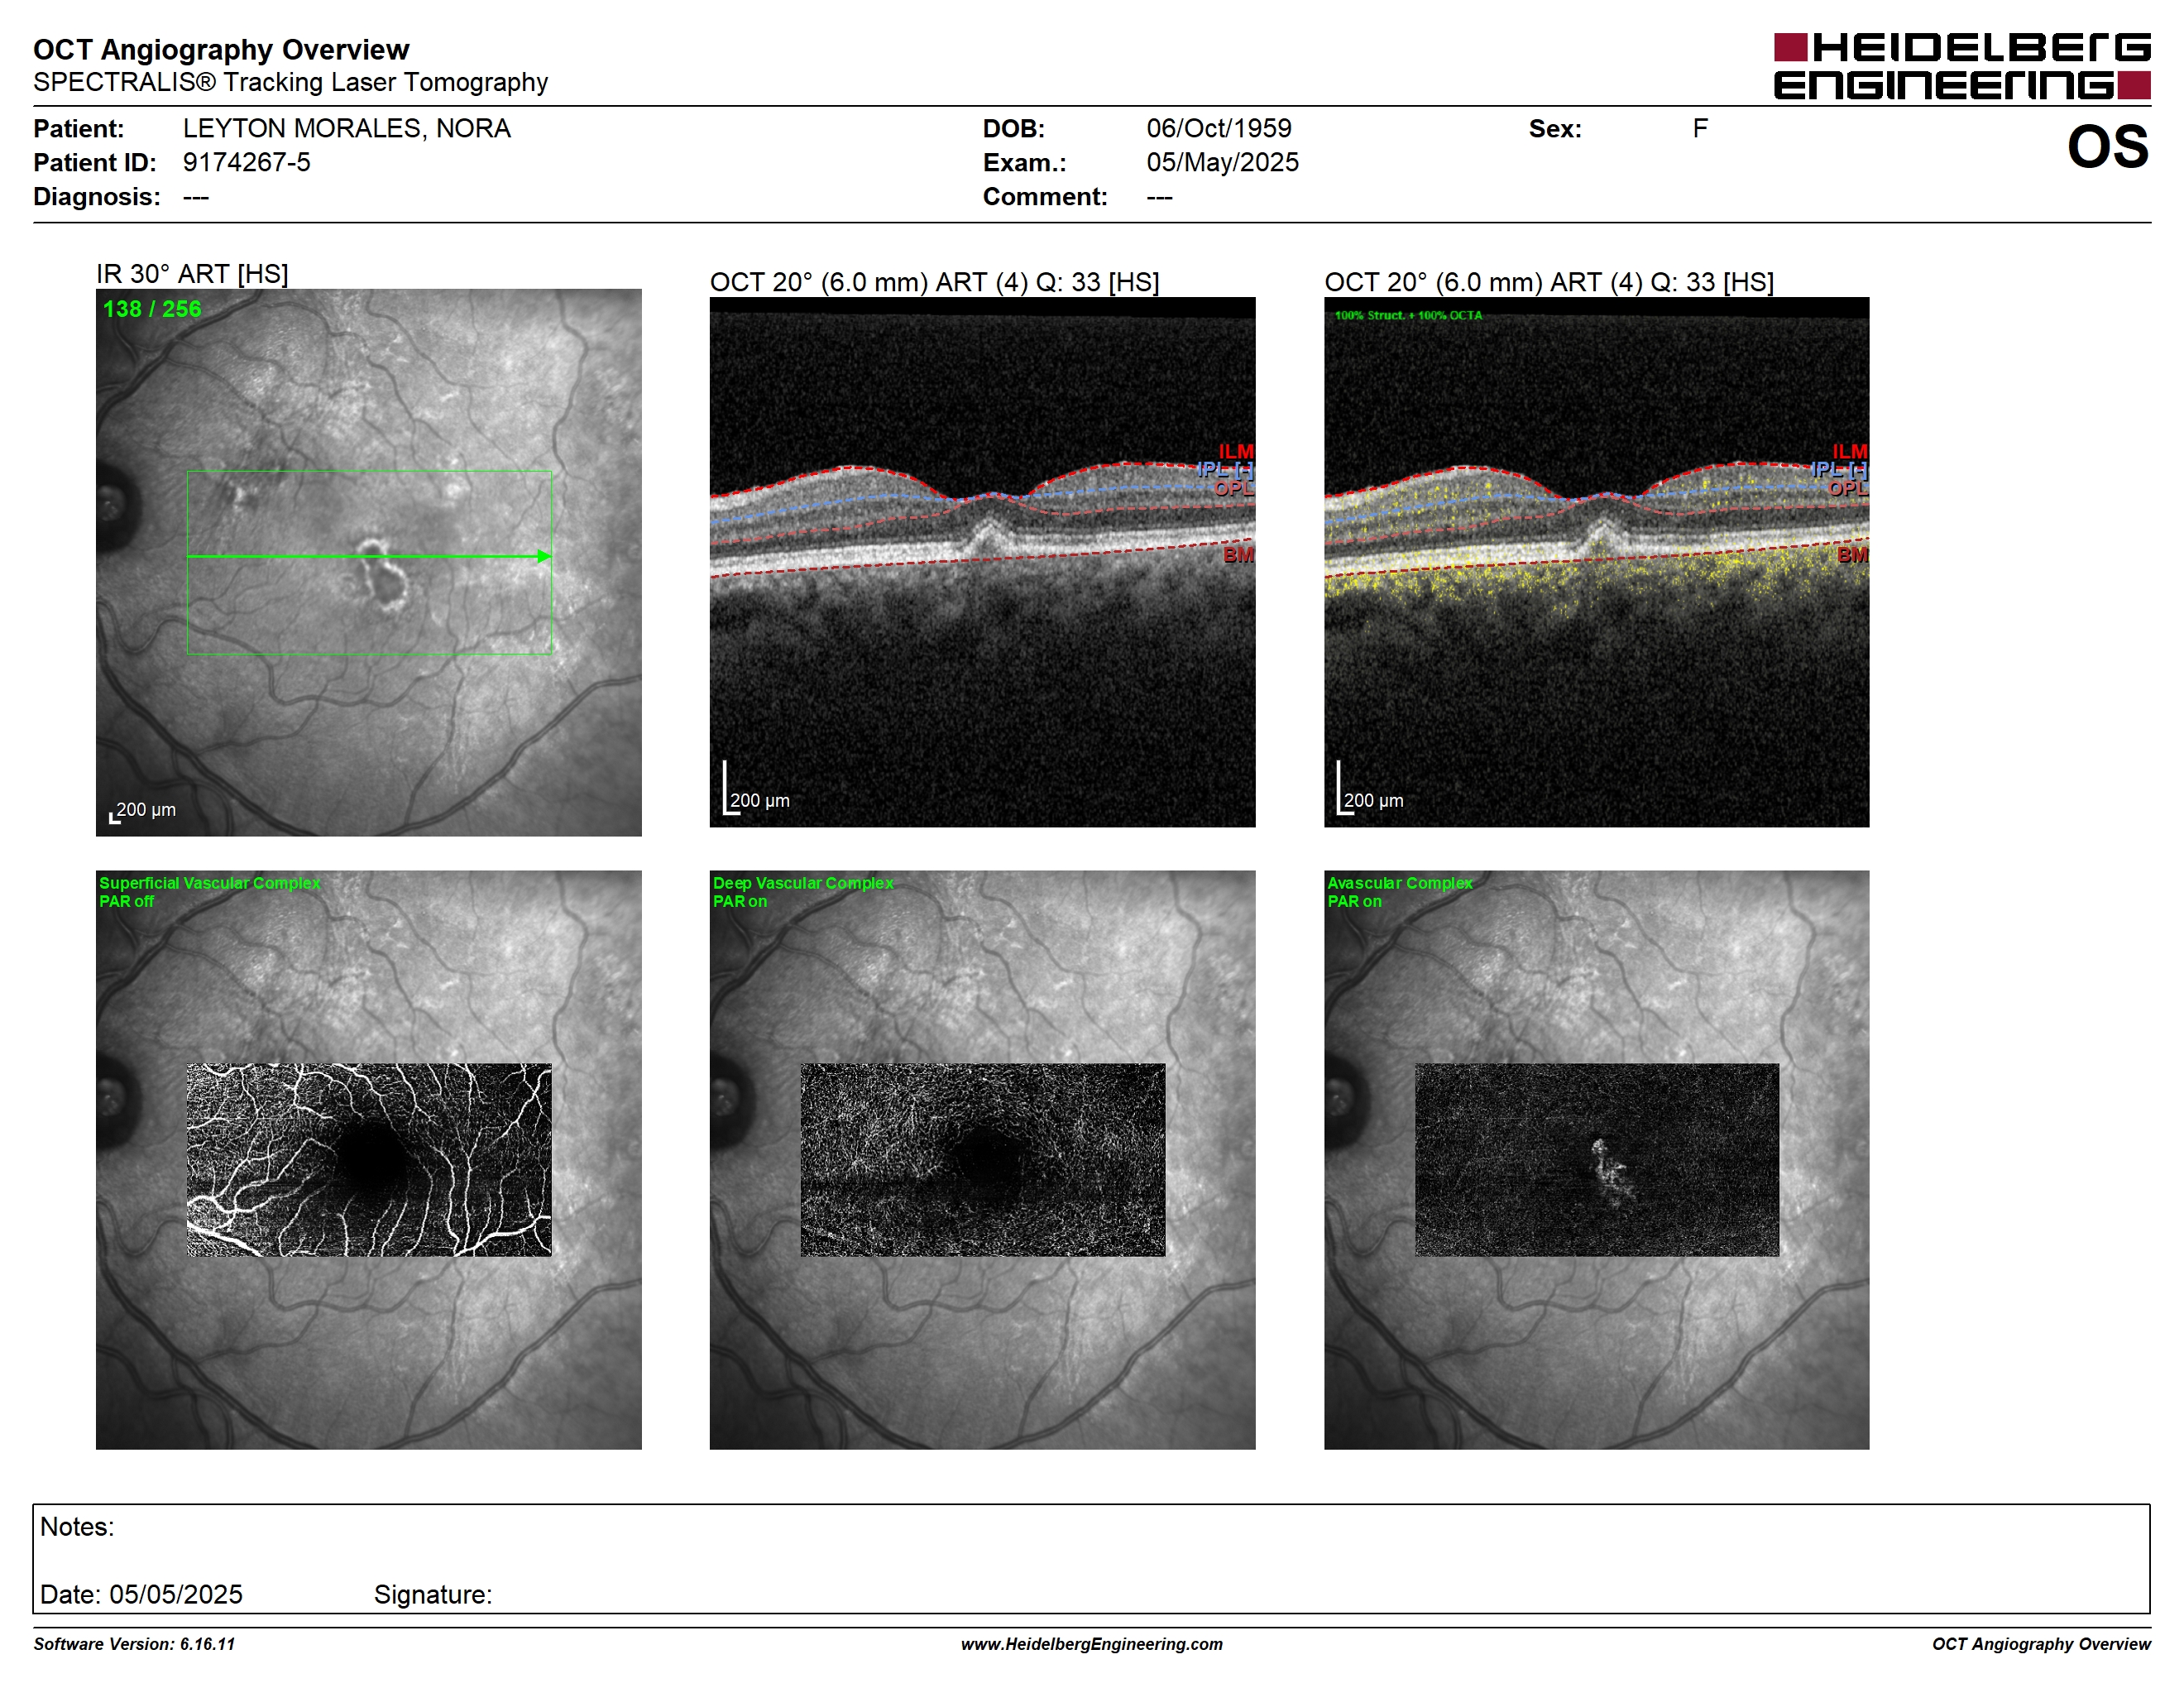
Task: Click footer 'OCT Angiography Overview' text
Action: coord(2041,1644)
